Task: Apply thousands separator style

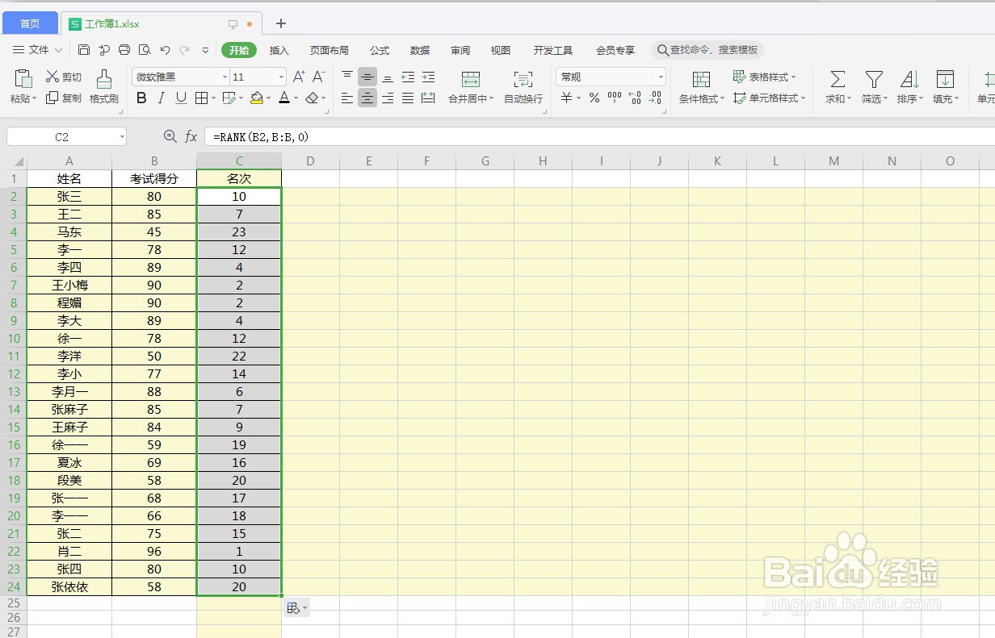Action: (x=615, y=98)
